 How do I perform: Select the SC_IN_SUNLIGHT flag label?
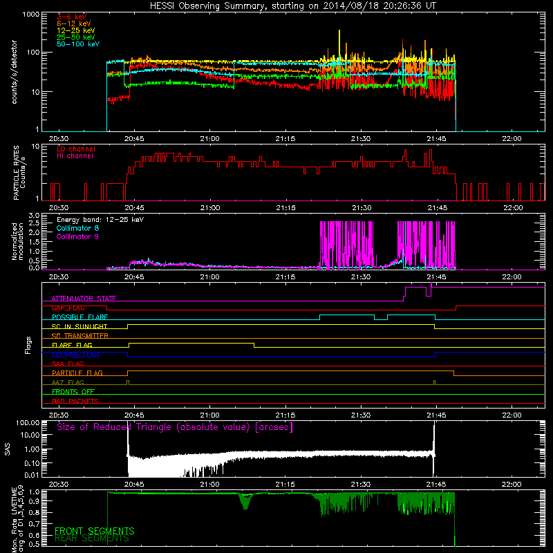pos(79,326)
